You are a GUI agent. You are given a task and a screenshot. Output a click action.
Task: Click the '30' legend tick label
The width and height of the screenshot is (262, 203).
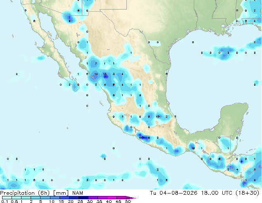pos(90,201)
